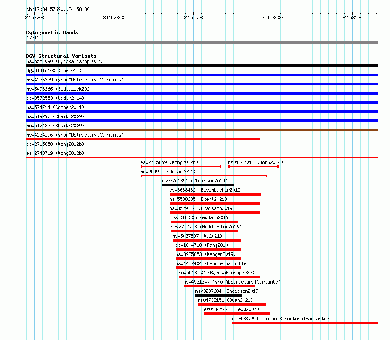Select nsv4531347 (gnomADStructuralVariants) label
390x340 pixels.
click(232, 282)
